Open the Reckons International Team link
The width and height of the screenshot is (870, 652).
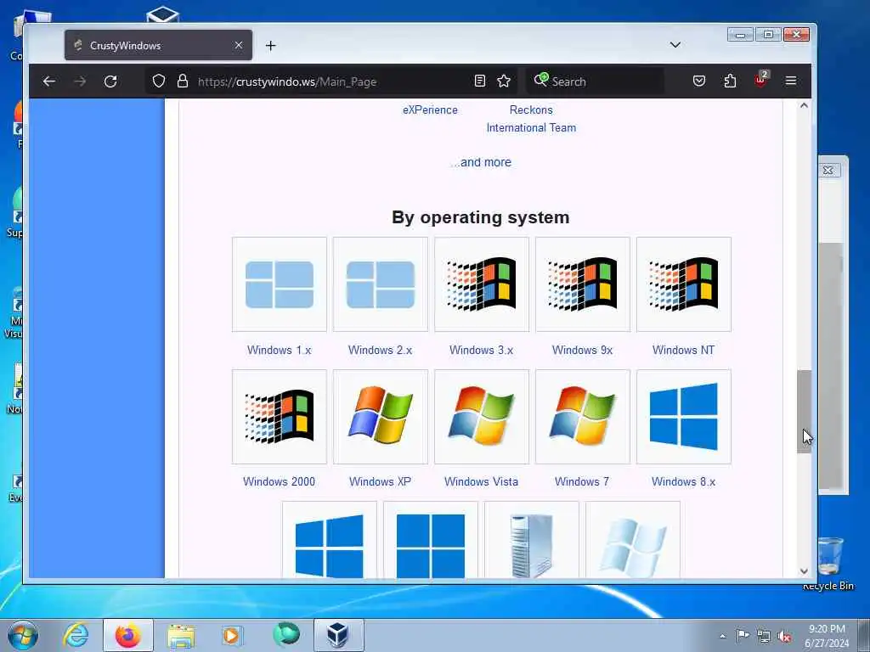531,119
